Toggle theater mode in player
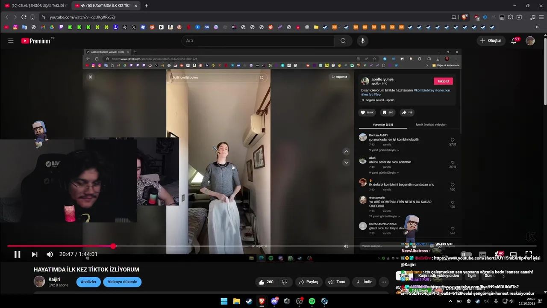 pyautogui.click(x=513, y=254)
